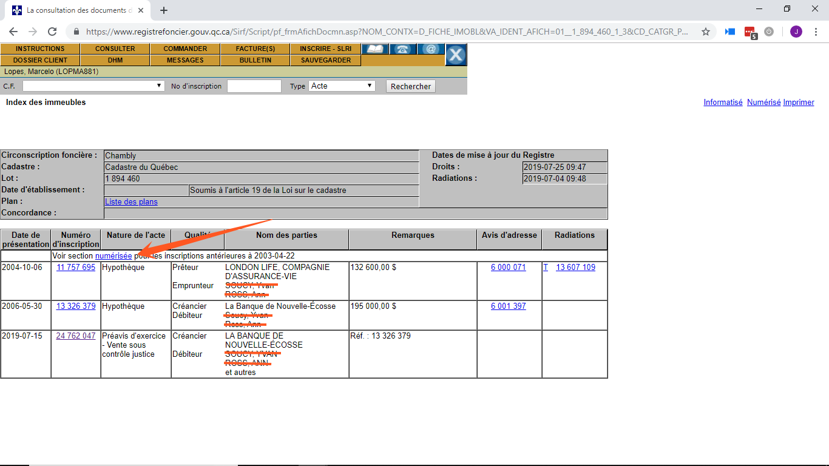Select the lot value 1 894 460
This screenshot has height=466, width=829.
(x=123, y=179)
